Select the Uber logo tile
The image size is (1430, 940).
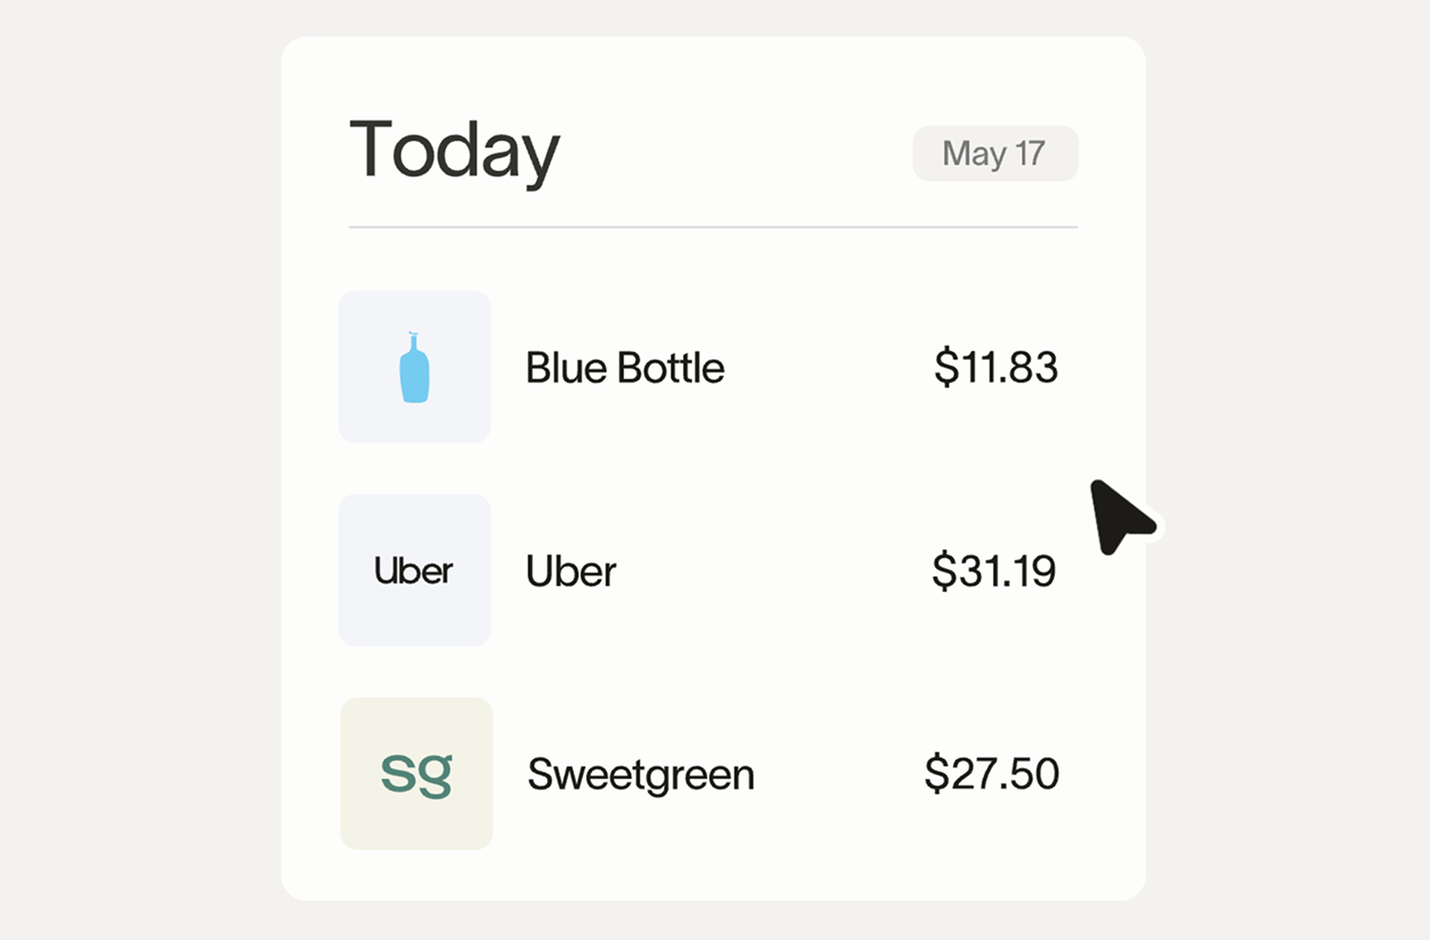(x=415, y=571)
